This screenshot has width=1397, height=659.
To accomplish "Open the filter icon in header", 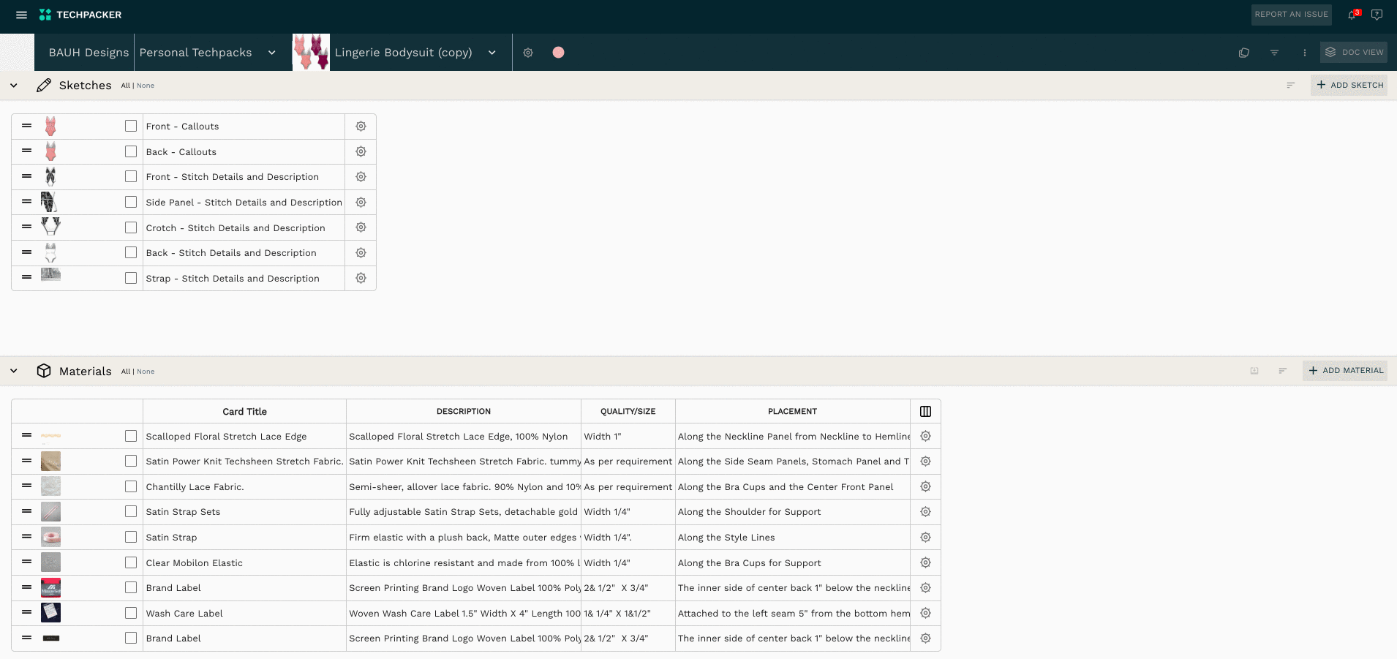I will pyautogui.click(x=1274, y=53).
